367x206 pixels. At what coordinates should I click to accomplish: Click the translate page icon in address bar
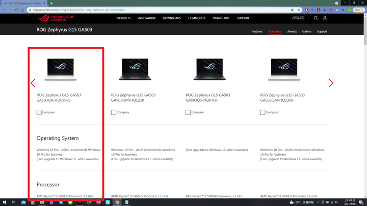click(293, 10)
